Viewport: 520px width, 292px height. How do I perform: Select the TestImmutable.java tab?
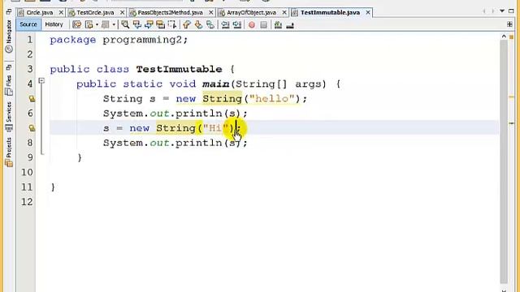(330, 13)
